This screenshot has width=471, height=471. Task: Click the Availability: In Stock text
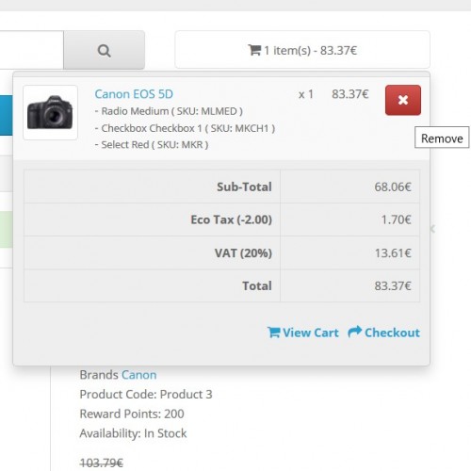(x=133, y=433)
